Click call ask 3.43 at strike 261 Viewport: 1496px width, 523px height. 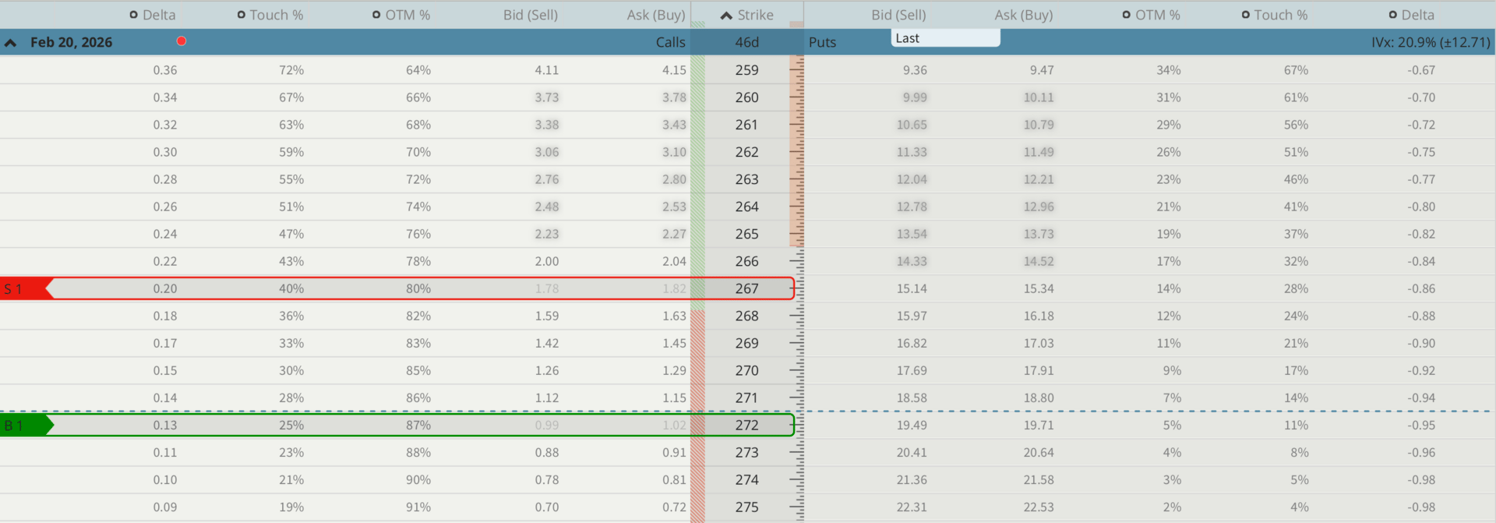[674, 125]
